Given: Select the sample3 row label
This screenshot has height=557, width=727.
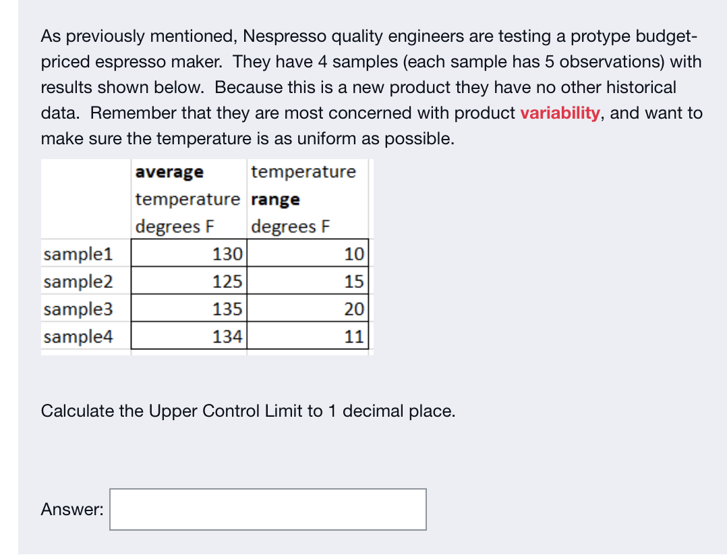Looking at the screenshot, I should tap(78, 309).
